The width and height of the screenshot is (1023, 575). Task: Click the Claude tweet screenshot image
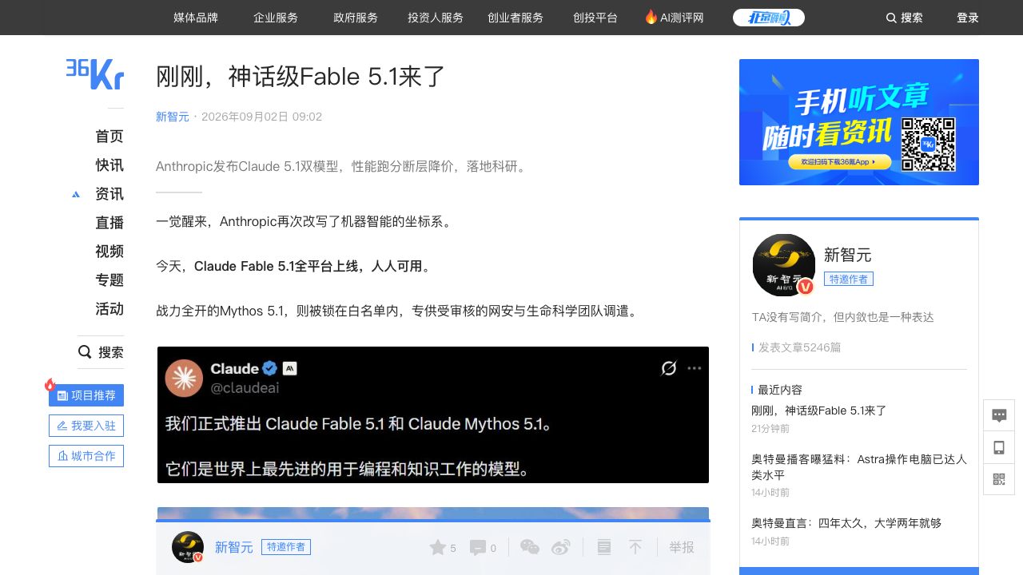(433, 414)
